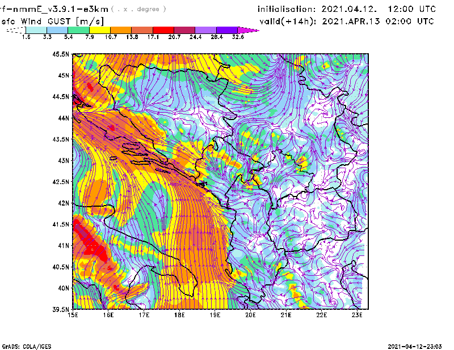Click the '( . x . degree )' gray text

[138, 9]
